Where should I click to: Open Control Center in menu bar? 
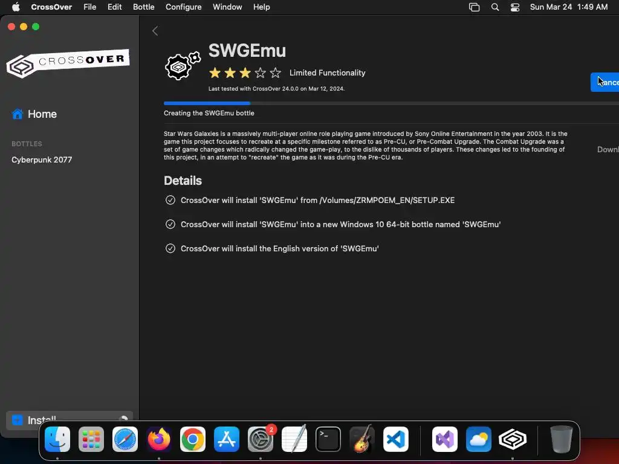tap(515, 7)
